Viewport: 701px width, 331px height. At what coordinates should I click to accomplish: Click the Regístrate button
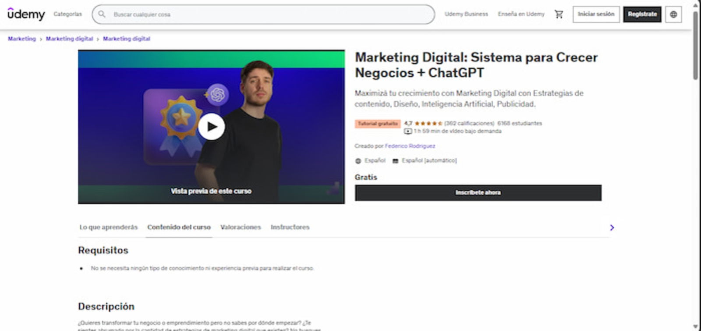tap(642, 14)
